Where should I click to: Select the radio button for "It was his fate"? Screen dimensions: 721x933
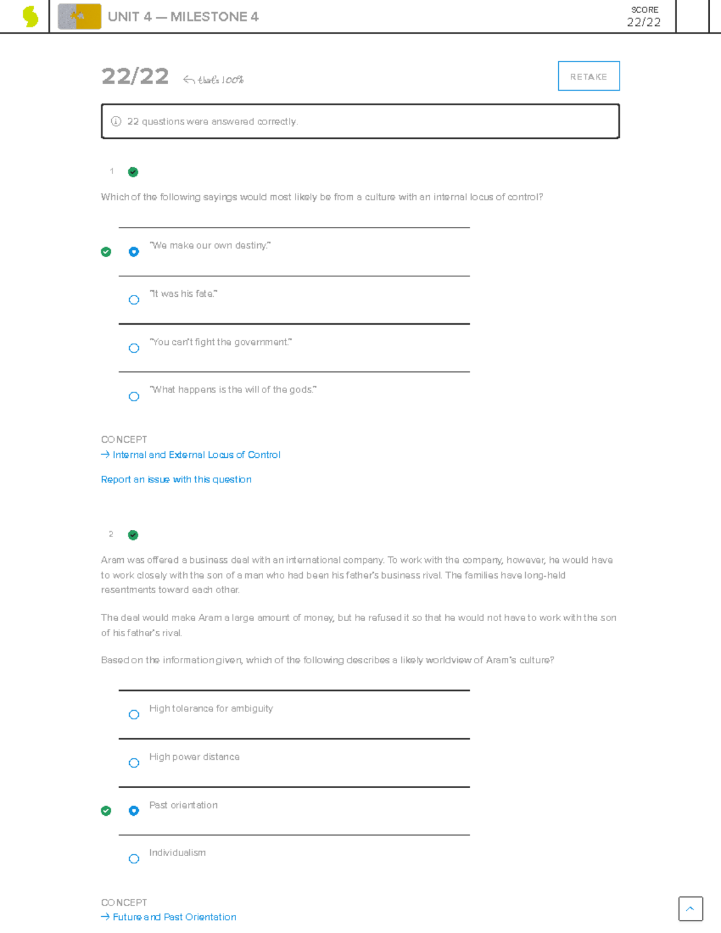134,300
